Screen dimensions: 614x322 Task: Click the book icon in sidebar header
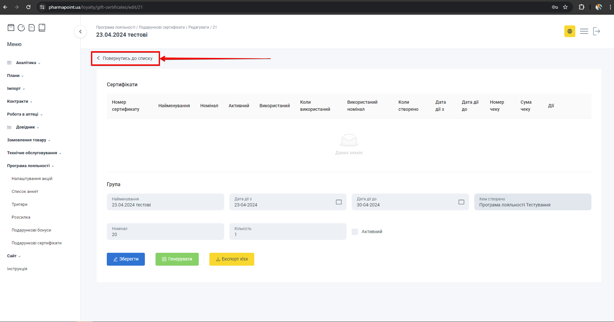pos(42,28)
